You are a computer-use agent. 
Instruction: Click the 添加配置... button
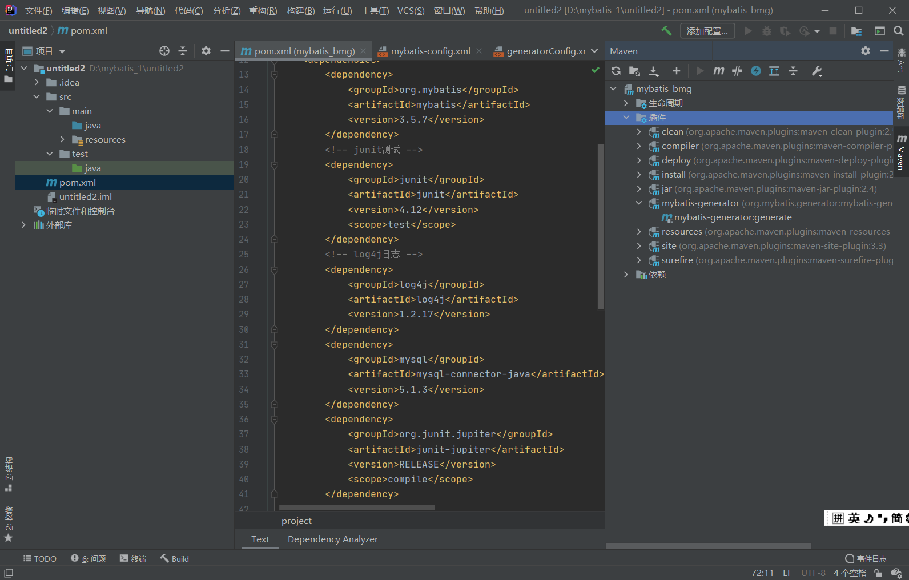[707, 31]
